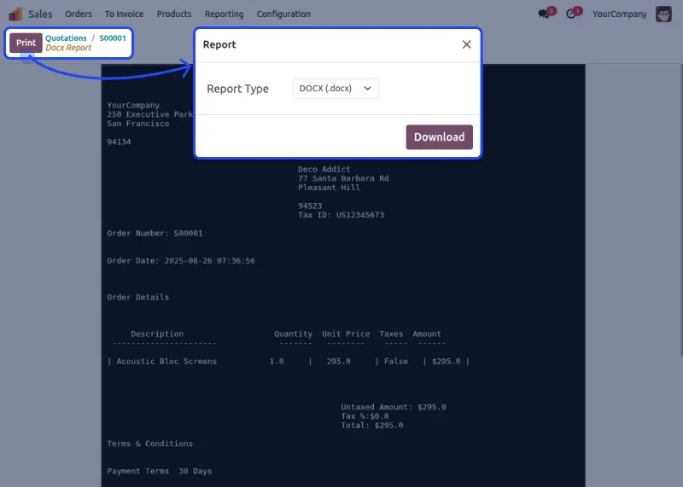Click the '94134' zip code

coord(119,142)
